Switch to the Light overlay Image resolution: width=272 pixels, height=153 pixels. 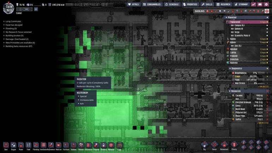[224, 11]
